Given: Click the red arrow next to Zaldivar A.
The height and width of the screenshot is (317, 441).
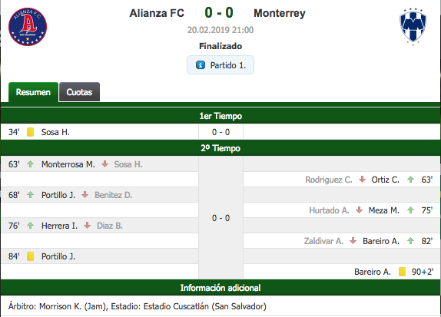Looking at the screenshot, I should 353,241.
